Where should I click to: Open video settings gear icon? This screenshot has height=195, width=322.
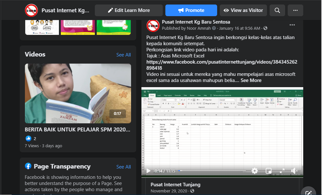pos(255,171)
